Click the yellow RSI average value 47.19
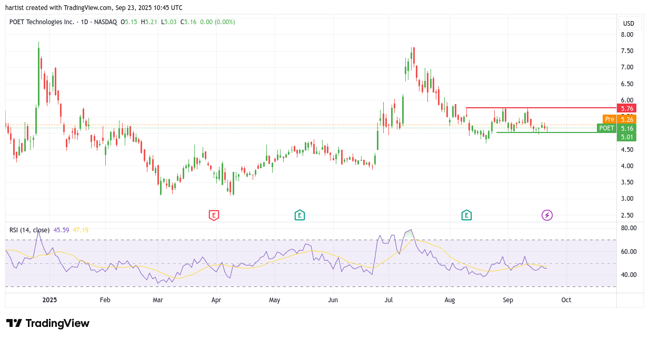Viewport: 649px width, 339px height. tap(81, 230)
